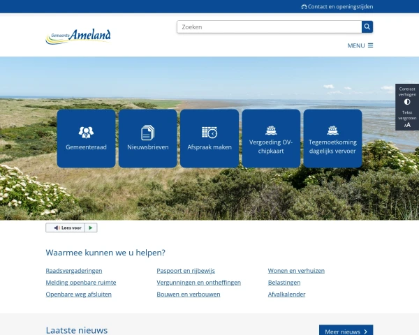
Task: Click the Lees voor speaker icon
Action: (57, 228)
